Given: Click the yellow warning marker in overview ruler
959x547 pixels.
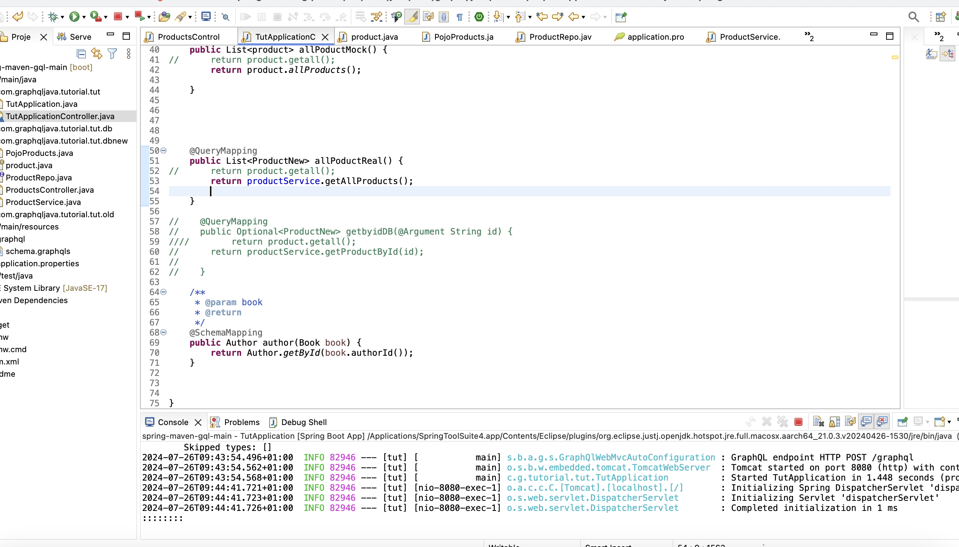Looking at the screenshot, I should [895, 57].
